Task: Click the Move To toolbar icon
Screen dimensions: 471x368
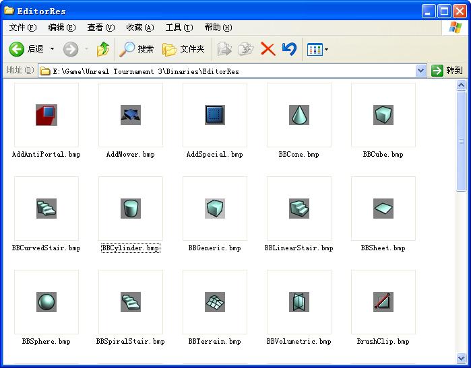Action: 224,49
